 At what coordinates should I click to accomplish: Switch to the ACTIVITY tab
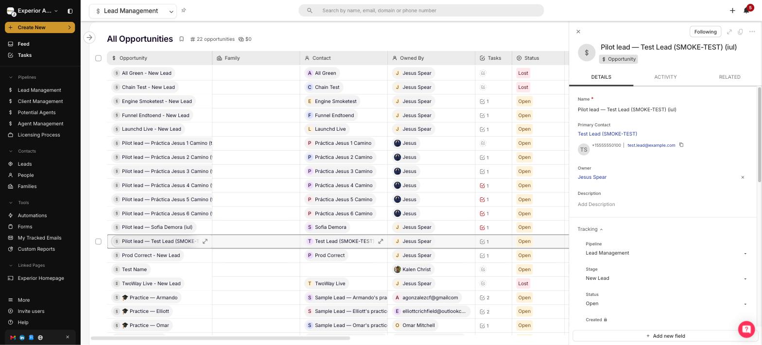(x=665, y=77)
